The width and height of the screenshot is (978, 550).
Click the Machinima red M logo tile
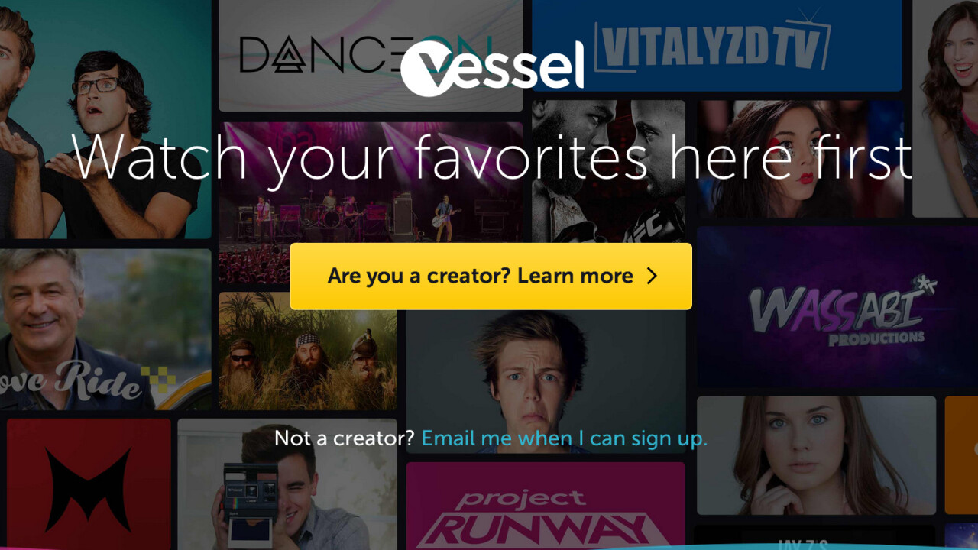(x=89, y=484)
